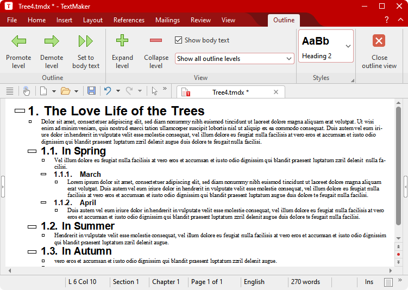Click the Promote level green arrow
Image resolution: width=408 pixels, height=290 pixels.
[x=19, y=41]
